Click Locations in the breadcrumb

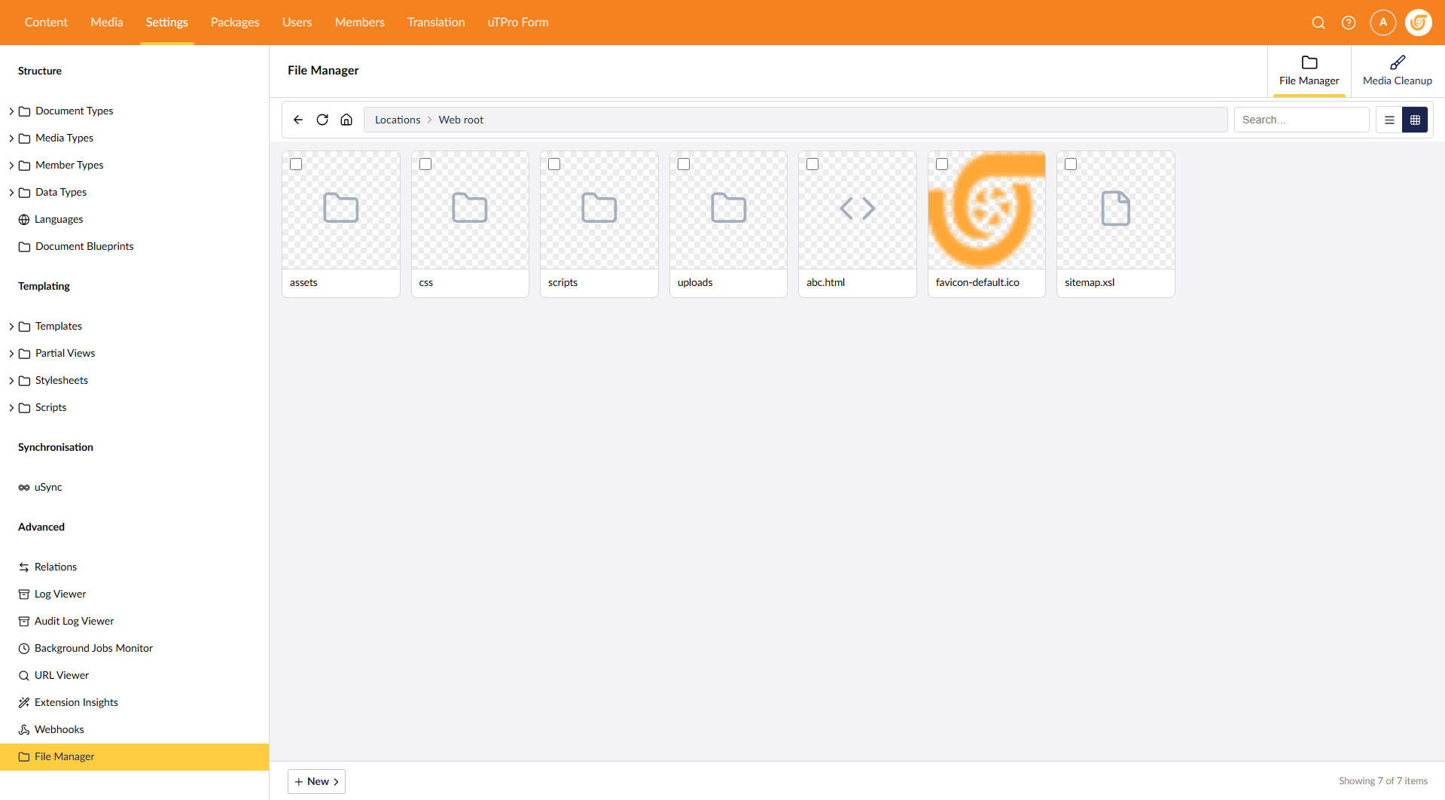398,120
